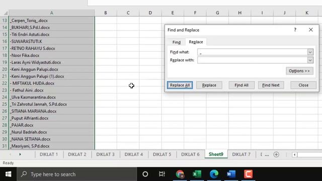Screen dimensions: 322x181
Task: Show more sheet tabs via ellipsis
Action: tap(267, 154)
